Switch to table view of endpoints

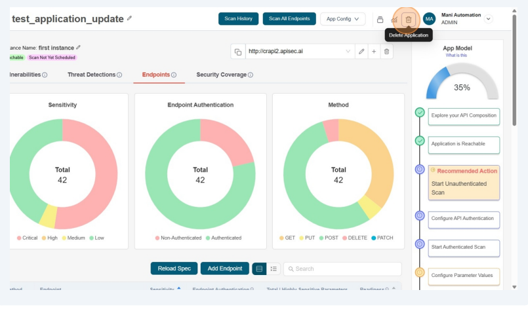[x=259, y=268]
